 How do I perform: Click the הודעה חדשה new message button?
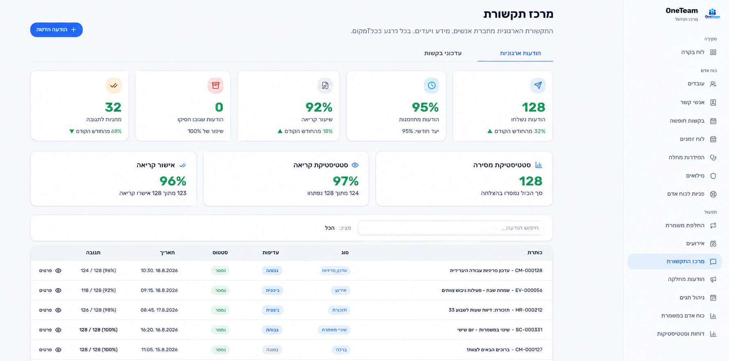[57, 30]
